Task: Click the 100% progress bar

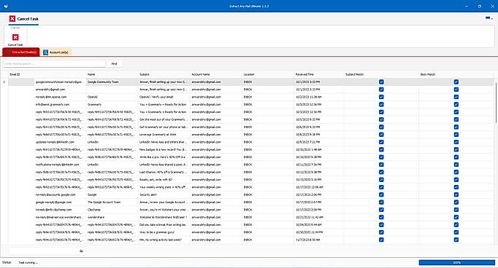Action: click(456, 263)
